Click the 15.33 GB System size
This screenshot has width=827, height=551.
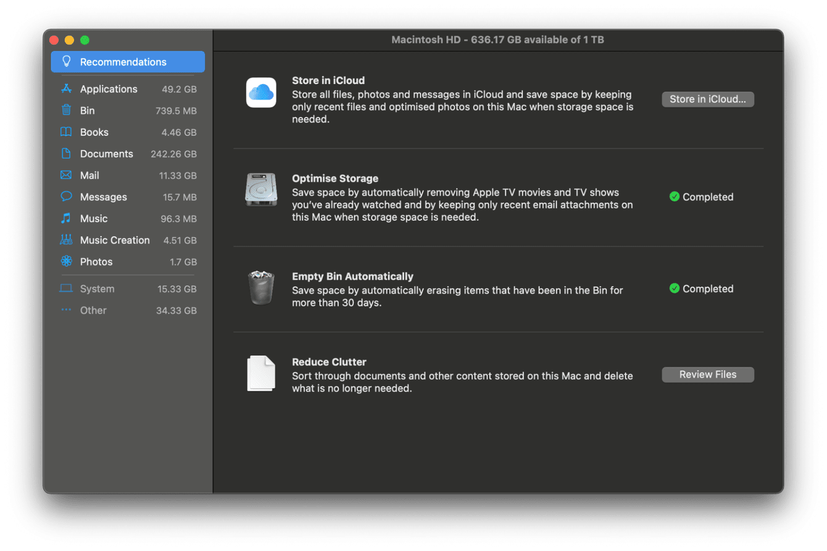click(x=177, y=289)
